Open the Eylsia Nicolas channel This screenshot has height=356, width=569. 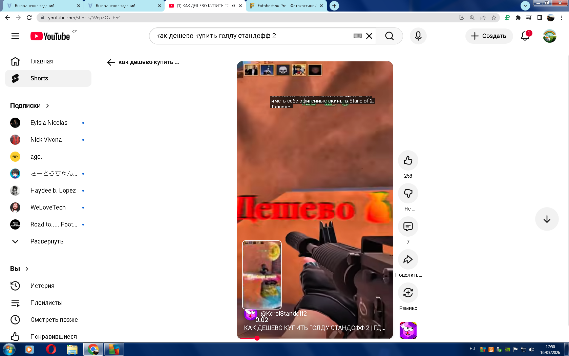(48, 123)
